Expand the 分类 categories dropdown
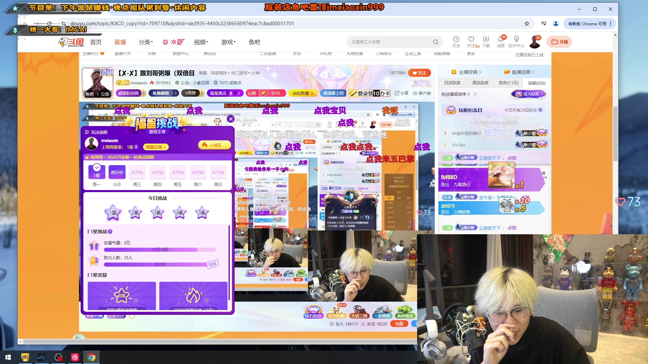Screen dimensions: 648x364 pos(145,42)
